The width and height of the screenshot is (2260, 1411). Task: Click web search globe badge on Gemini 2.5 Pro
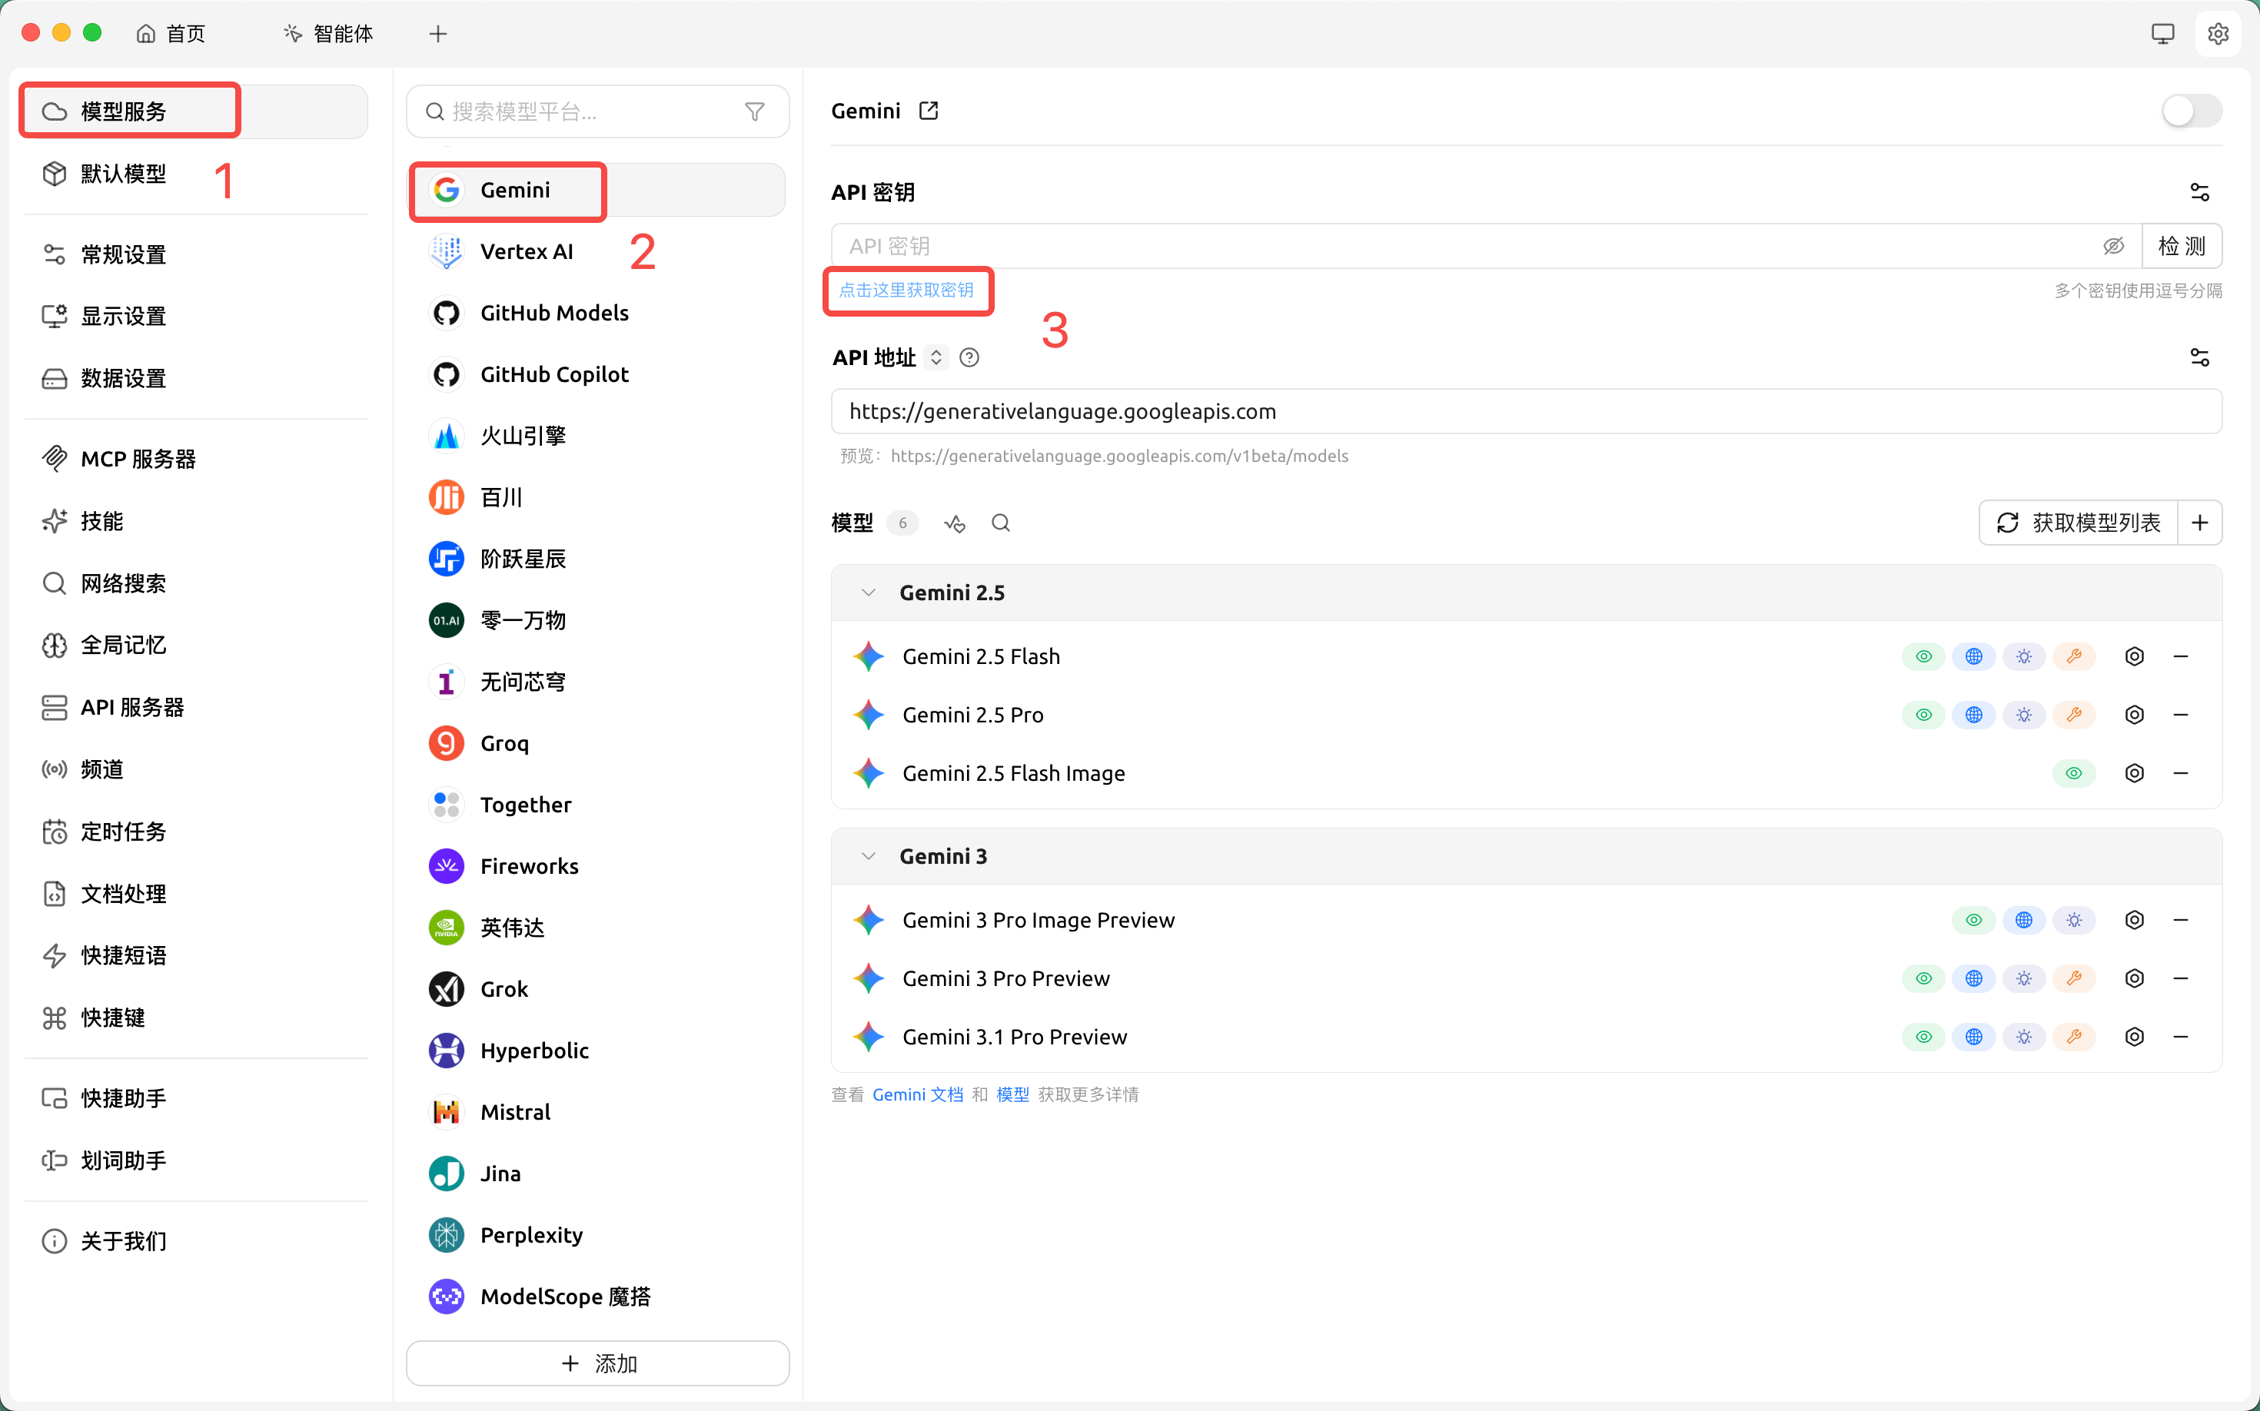(x=1973, y=715)
